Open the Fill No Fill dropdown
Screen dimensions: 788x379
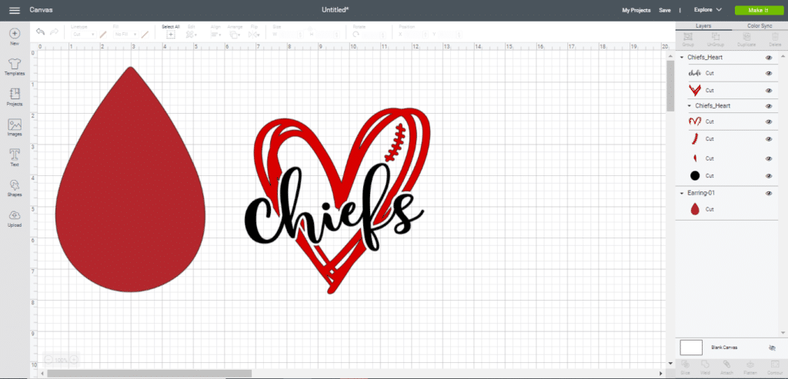125,35
